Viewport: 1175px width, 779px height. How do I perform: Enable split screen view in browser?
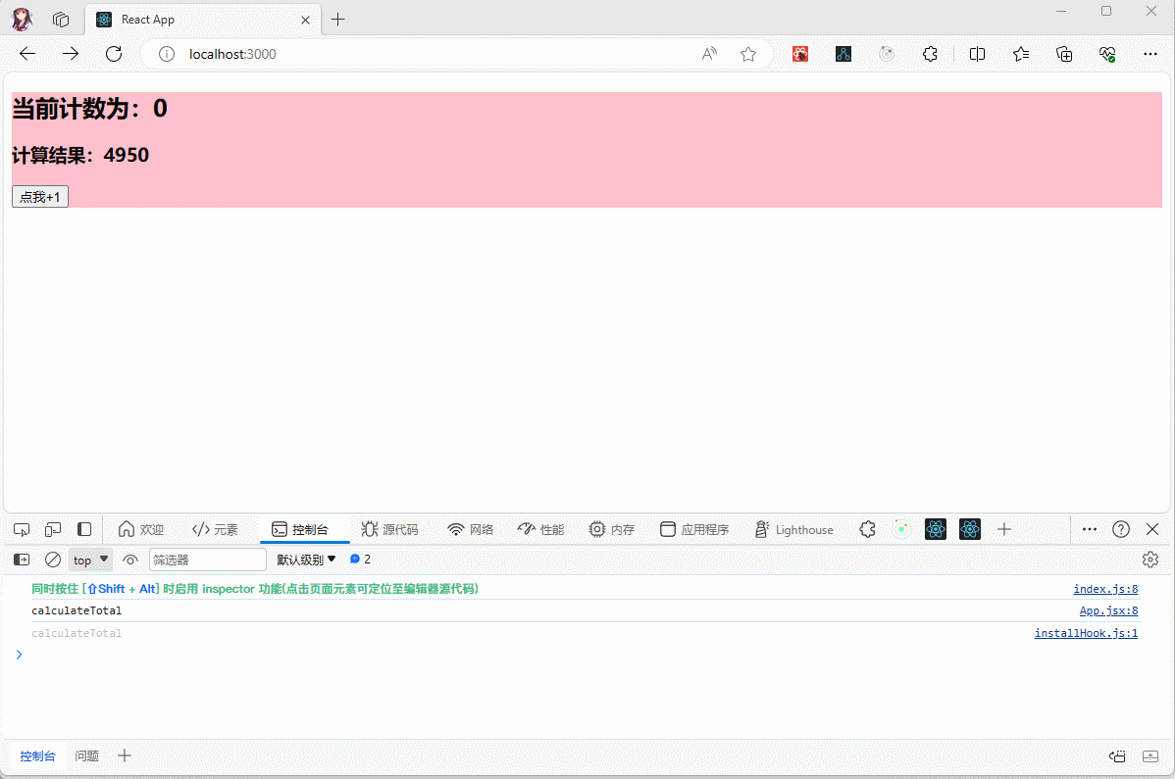pyautogui.click(x=977, y=54)
